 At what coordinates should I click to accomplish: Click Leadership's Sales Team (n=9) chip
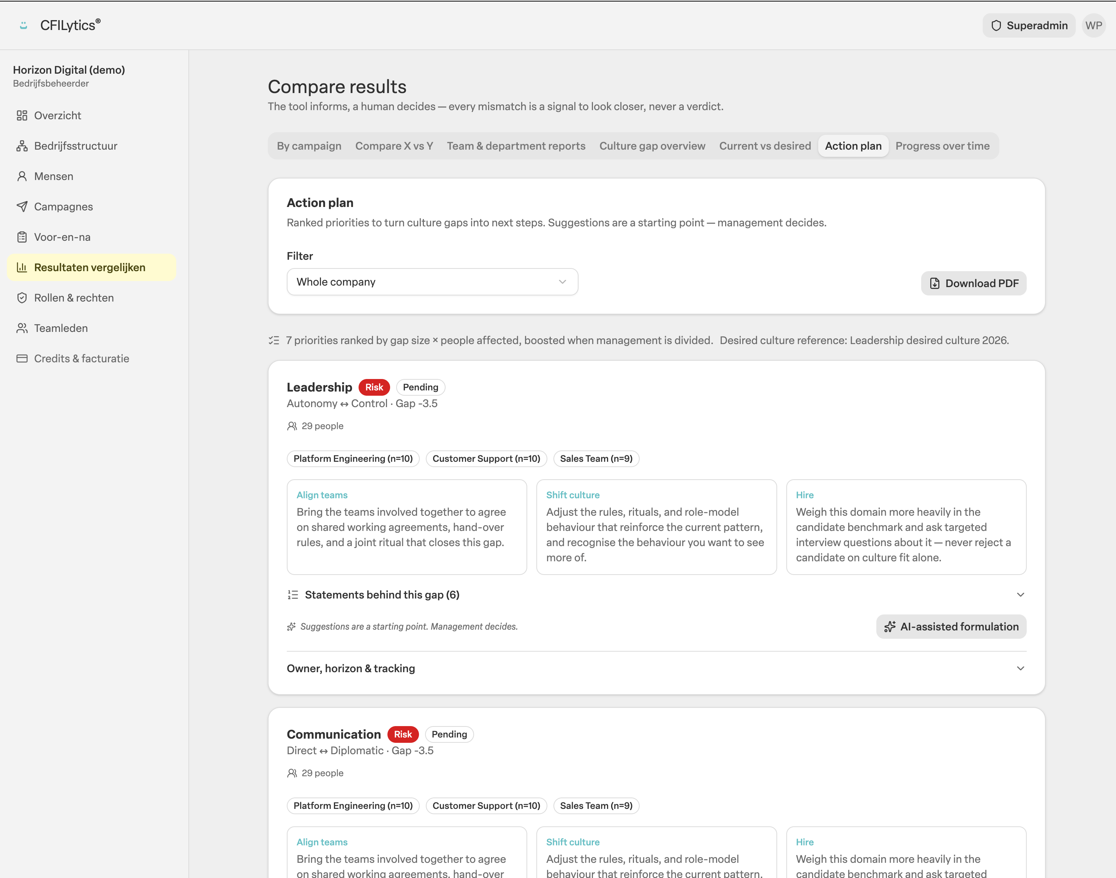(x=596, y=458)
